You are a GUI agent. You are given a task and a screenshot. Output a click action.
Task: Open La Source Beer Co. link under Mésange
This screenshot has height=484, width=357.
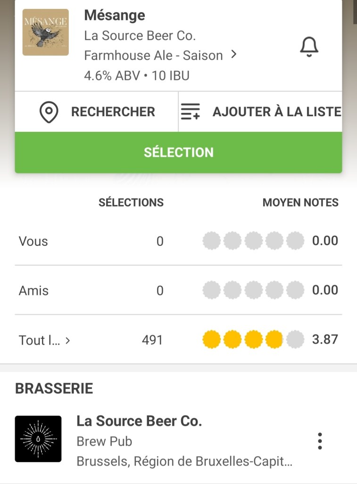140,35
